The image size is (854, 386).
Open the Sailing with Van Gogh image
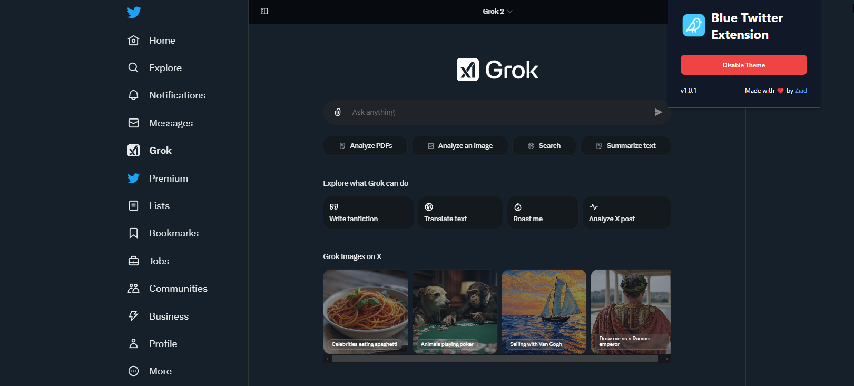544,312
